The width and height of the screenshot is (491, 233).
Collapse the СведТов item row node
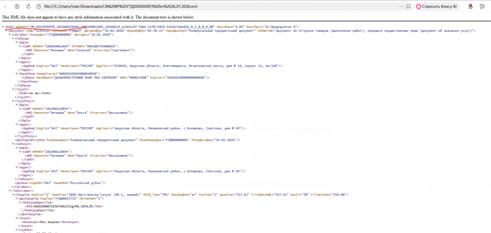(13, 195)
